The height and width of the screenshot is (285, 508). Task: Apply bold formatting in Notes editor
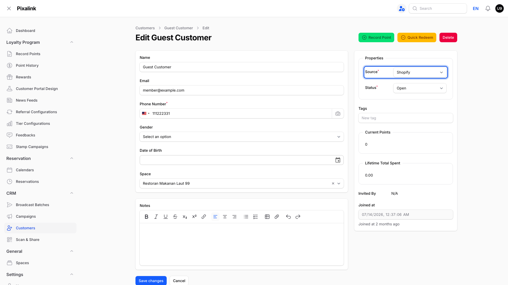[x=146, y=217]
